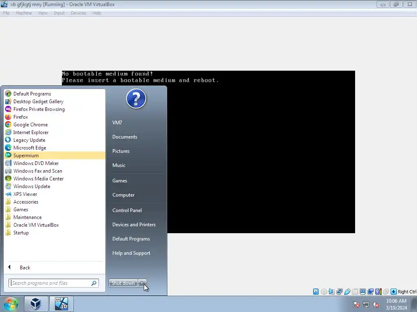Open Default Programs in the right pane
The width and height of the screenshot is (417, 312).
[x=131, y=239]
